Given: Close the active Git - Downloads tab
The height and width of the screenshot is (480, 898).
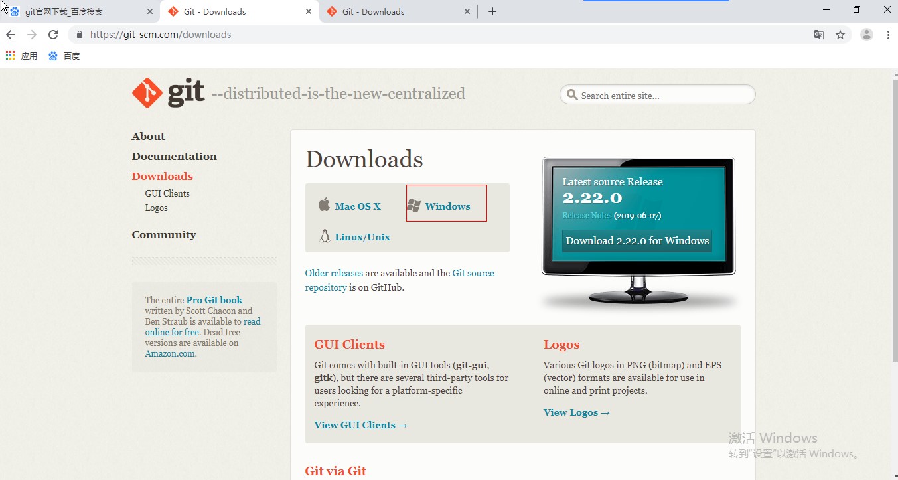Looking at the screenshot, I should click(309, 11).
